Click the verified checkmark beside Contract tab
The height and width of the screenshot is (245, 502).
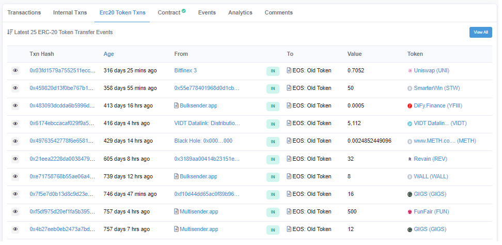pyautogui.click(x=183, y=11)
